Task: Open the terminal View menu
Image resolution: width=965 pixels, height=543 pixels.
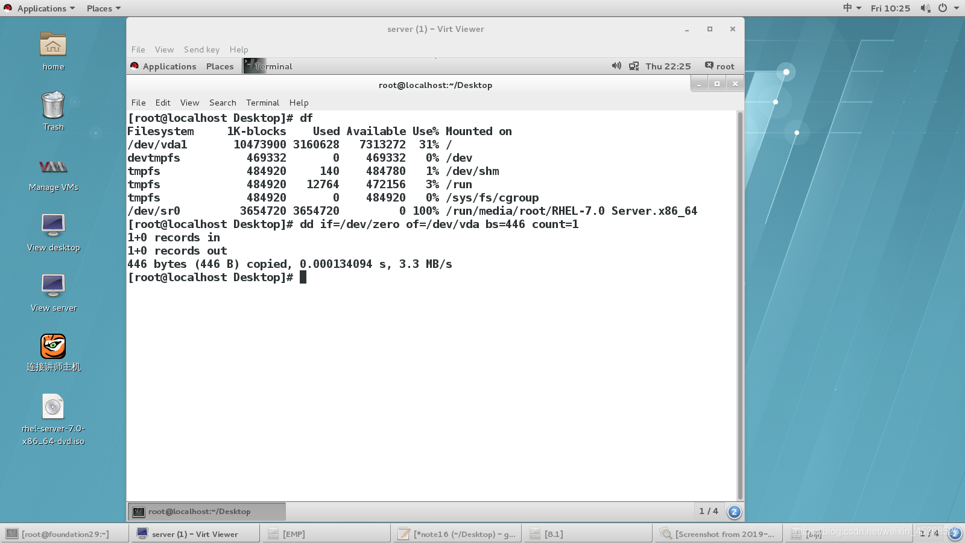Action: 189,103
